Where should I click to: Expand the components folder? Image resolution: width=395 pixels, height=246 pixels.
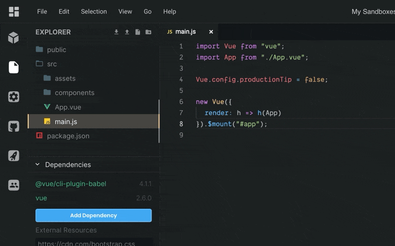[74, 93]
